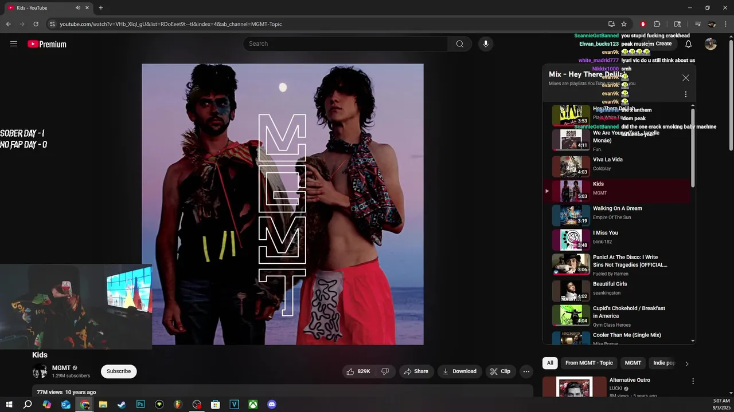Click the We Are Young playlist thumbnail
Viewport: 734px width, 412px height.
coord(571,140)
